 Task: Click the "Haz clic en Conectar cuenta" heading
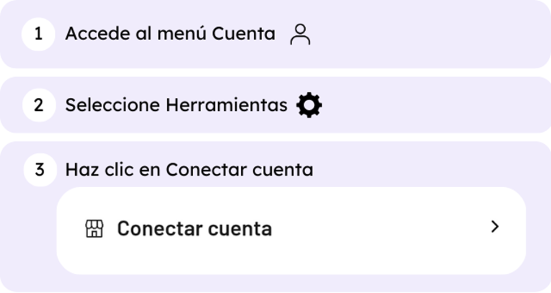coord(189,170)
